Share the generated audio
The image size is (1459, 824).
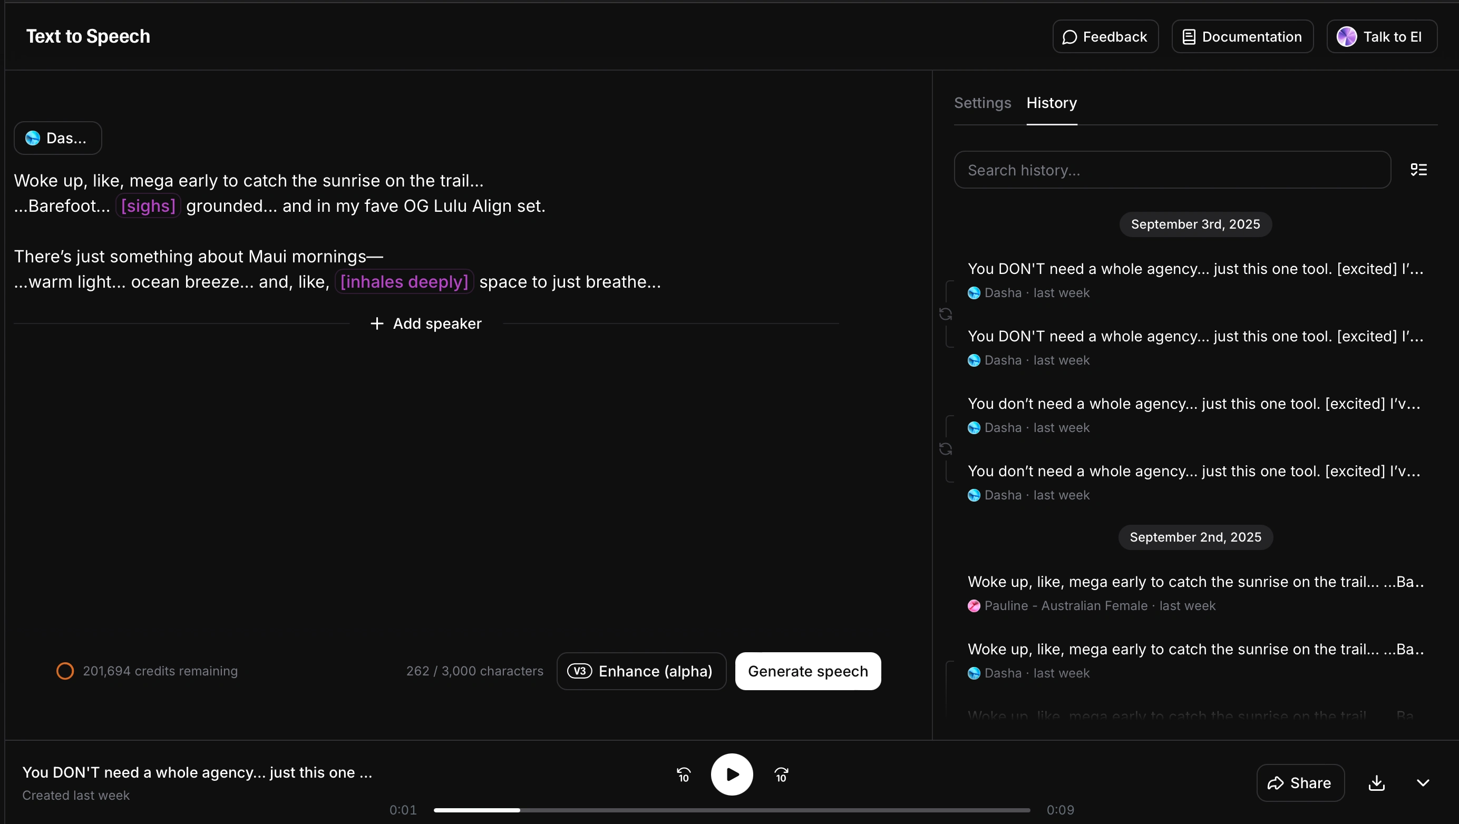pyautogui.click(x=1300, y=783)
